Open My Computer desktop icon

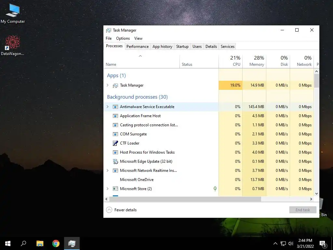coord(13,13)
